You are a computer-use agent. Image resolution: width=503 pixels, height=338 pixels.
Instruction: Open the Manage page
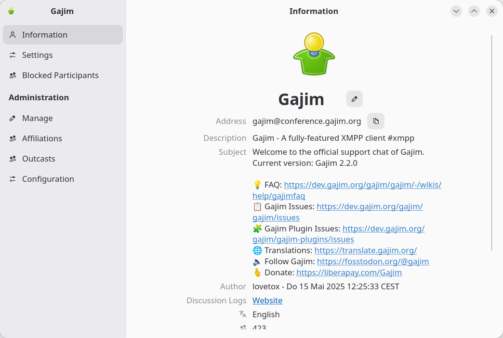pyautogui.click(x=63, y=118)
